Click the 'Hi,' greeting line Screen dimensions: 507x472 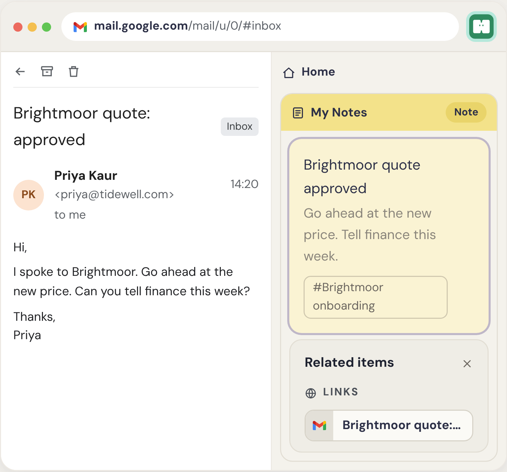[20, 247]
